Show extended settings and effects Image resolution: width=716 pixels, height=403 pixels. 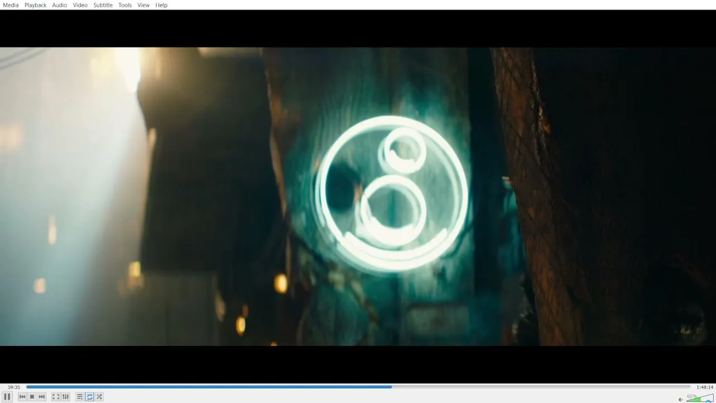point(65,397)
